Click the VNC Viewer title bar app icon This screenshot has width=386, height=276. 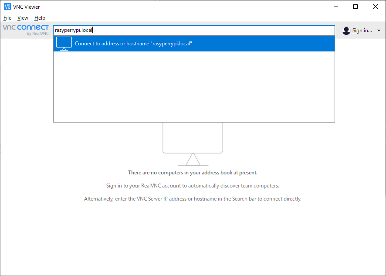coord(7,7)
